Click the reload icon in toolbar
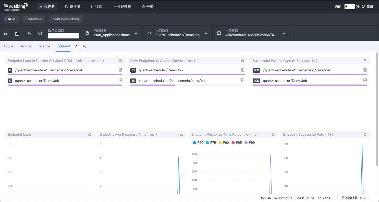 tap(40, 33)
